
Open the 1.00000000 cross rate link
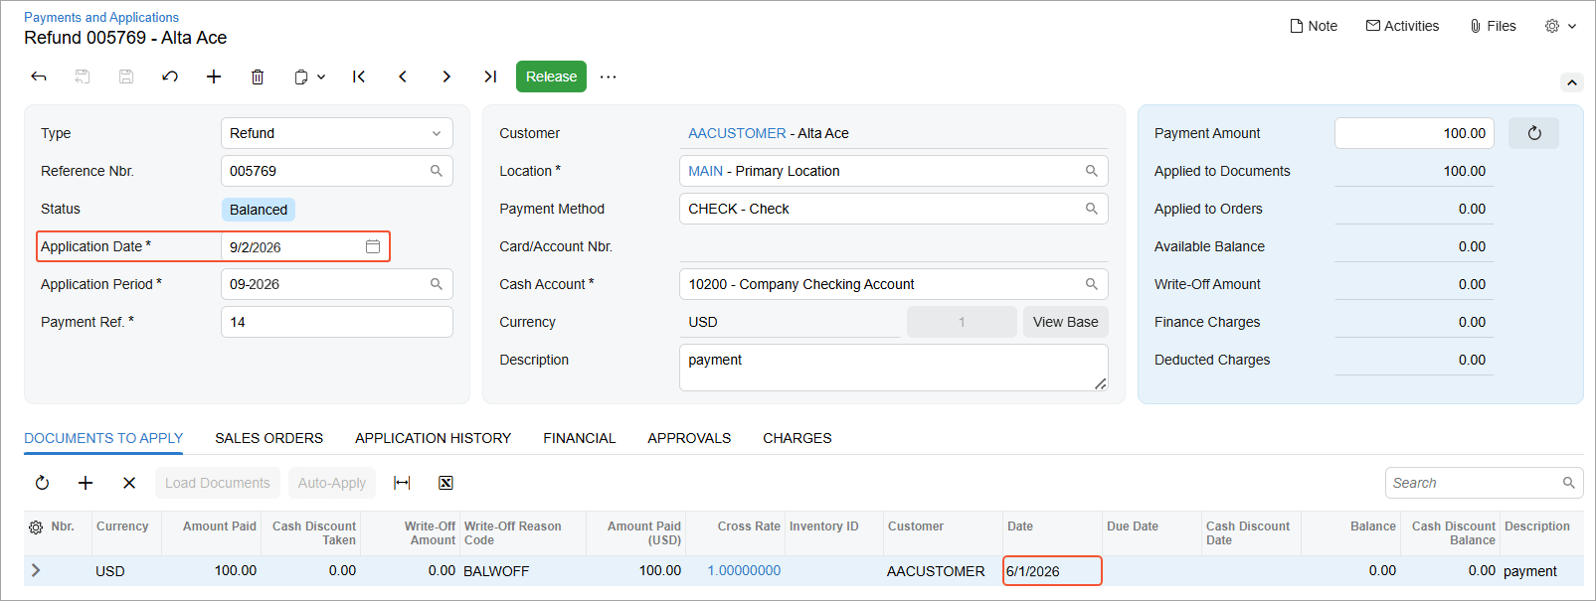[x=744, y=570]
